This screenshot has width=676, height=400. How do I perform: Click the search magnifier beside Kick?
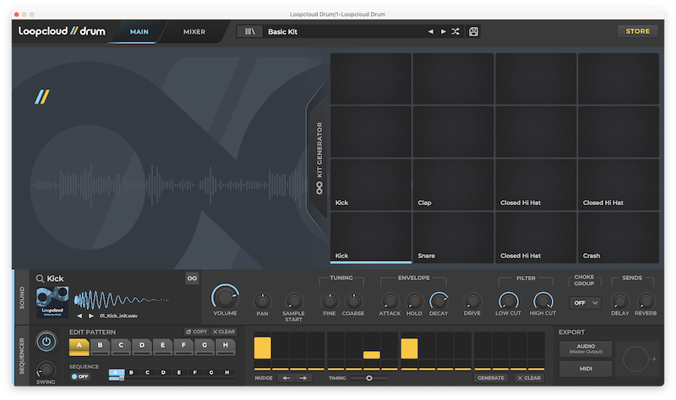39,278
